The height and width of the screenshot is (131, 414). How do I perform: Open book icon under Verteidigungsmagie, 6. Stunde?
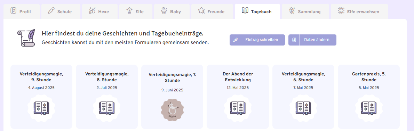pyautogui.click(x=303, y=108)
